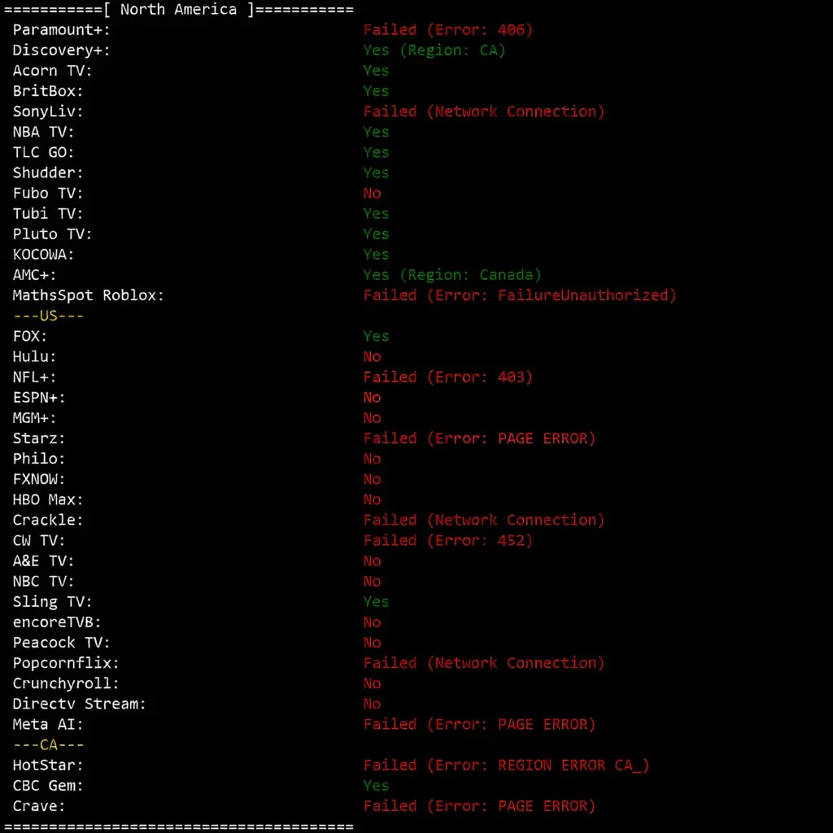Click Popcornflix's 'Failed (Network Connection)' result

point(483,663)
